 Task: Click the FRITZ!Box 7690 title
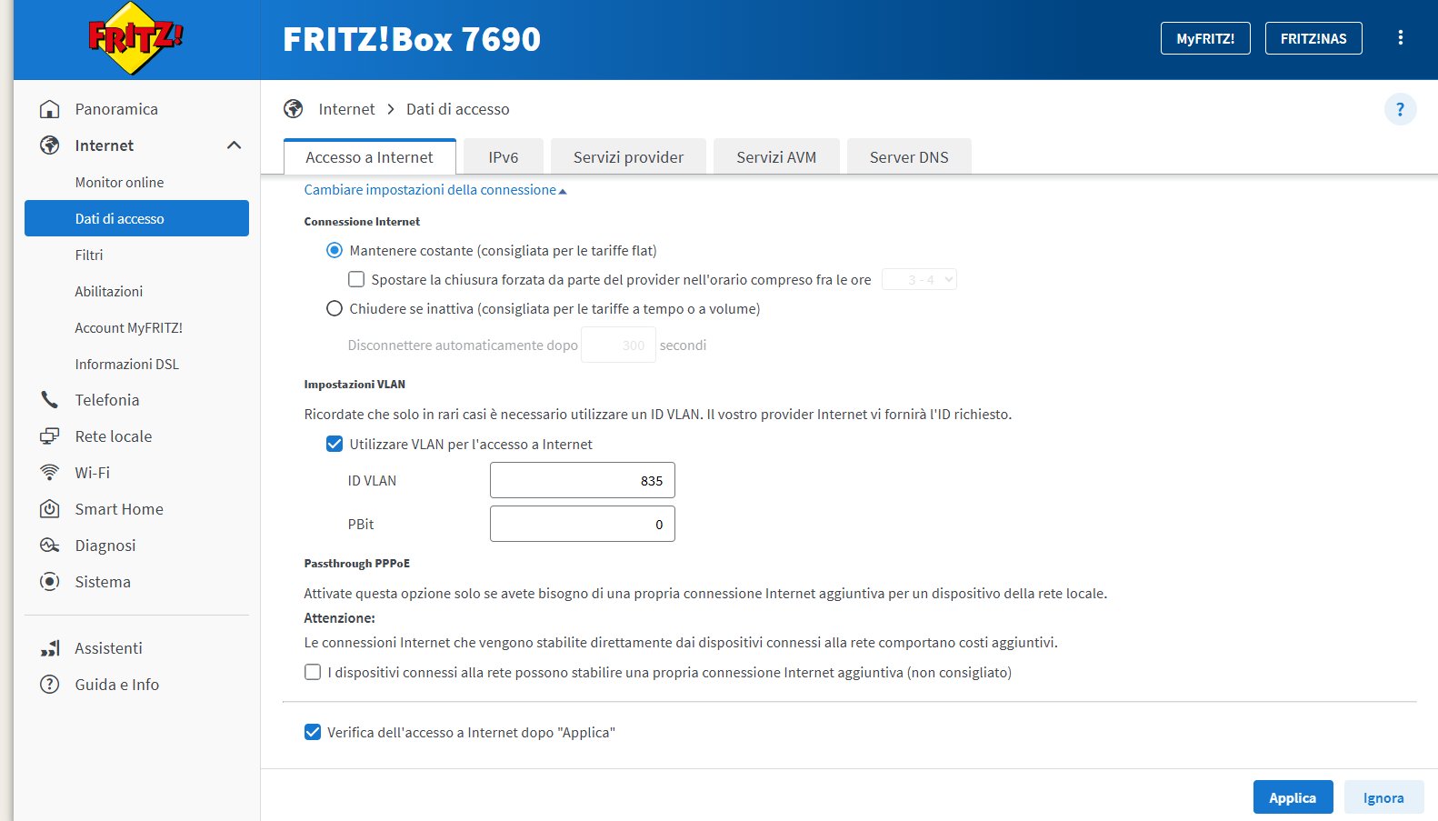(x=412, y=39)
